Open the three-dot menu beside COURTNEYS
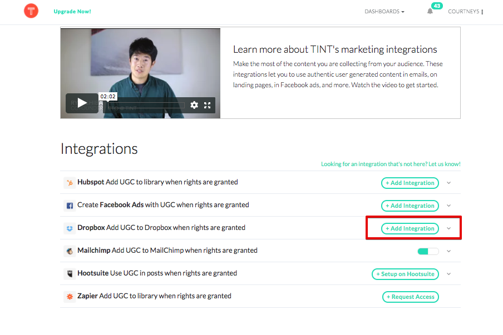The width and height of the screenshot is (503, 335). tap(482, 12)
